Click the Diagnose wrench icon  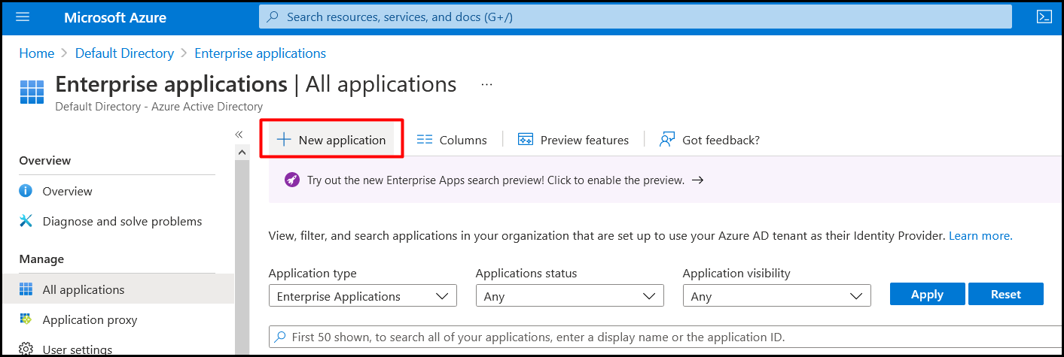[26, 221]
